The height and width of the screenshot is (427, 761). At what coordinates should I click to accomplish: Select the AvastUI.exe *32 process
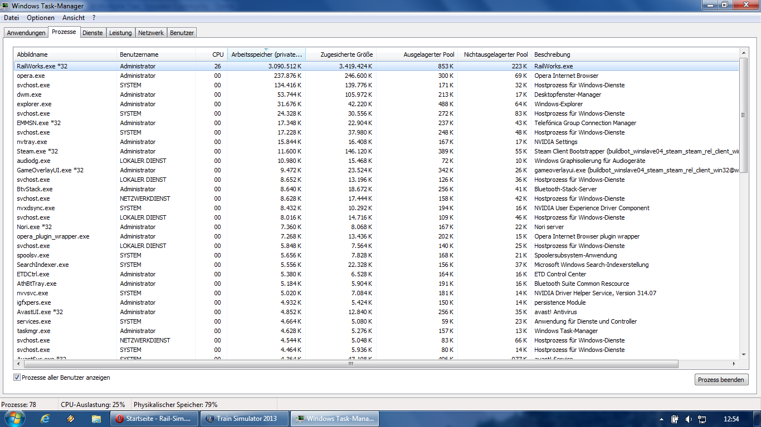pyautogui.click(x=377, y=312)
